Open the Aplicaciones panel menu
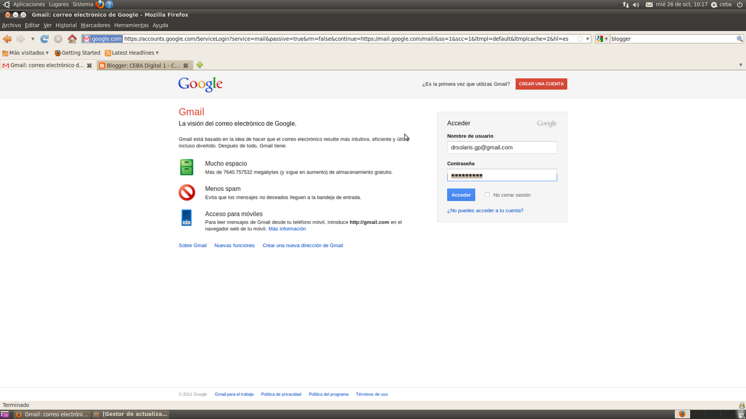This screenshot has height=419, width=746. point(29,4)
